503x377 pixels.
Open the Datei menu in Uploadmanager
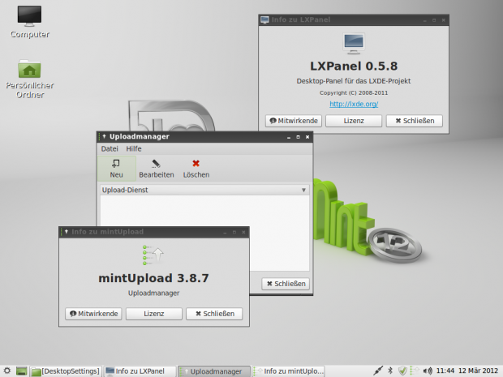[x=110, y=148]
